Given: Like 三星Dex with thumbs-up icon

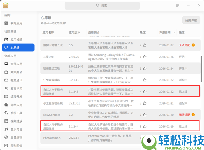Looking at the screenshot, I should pyautogui.click(x=145, y=57).
